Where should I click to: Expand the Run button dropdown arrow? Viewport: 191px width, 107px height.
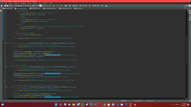pos(56,6)
